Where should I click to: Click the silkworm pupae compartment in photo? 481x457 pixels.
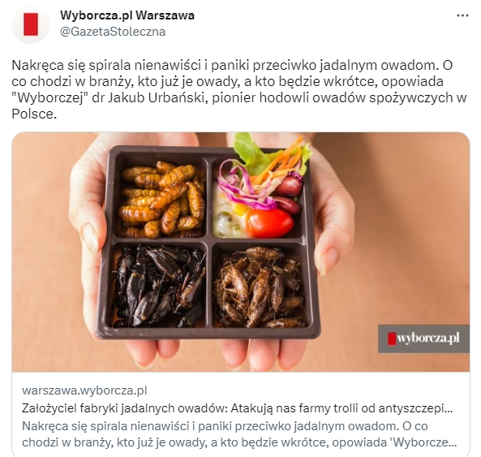coord(162,198)
